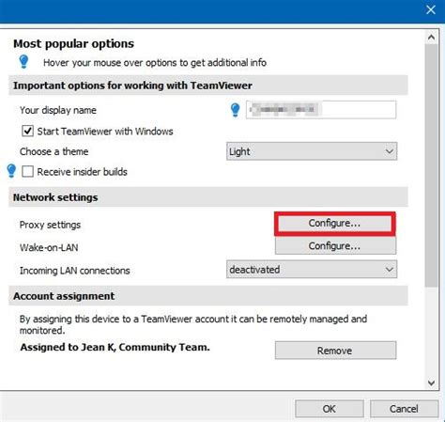Image resolution: width=445 pixels, height=422 pixels.
Task: Click the vertical scrollbar thumb
Action: tap(431, 165)
